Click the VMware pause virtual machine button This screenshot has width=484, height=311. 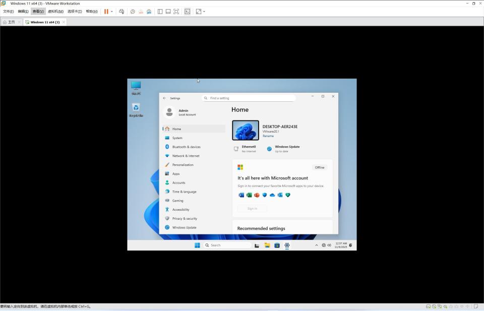coord(106,11)
